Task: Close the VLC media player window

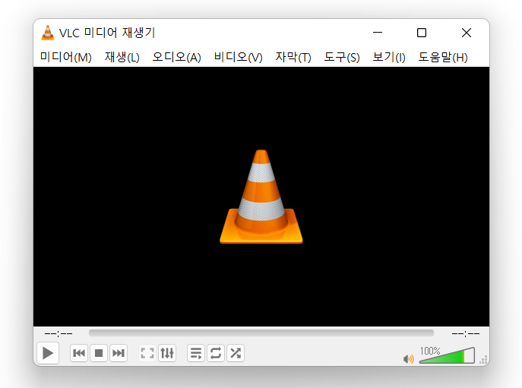Action: click(467, 33)
